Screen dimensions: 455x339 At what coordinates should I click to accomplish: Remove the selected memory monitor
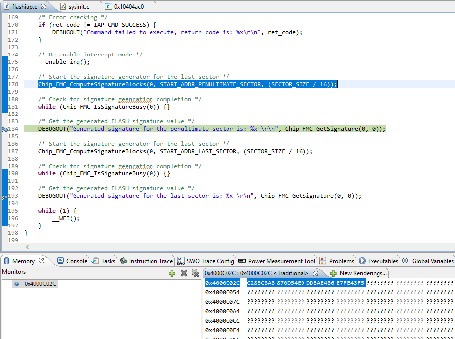[184, 273]
